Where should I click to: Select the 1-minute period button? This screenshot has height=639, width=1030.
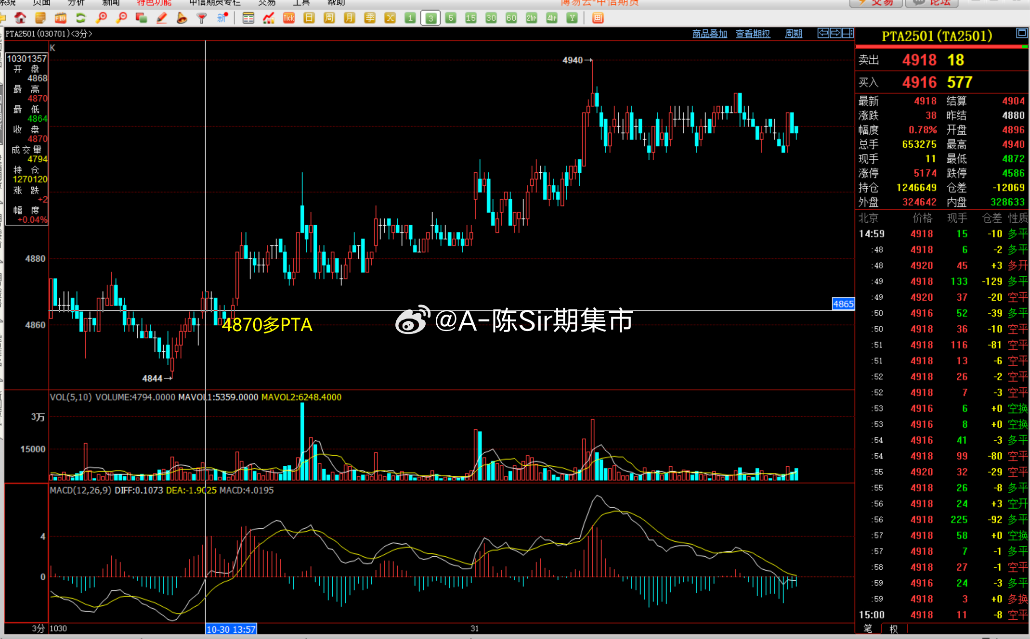click(410, 18)
